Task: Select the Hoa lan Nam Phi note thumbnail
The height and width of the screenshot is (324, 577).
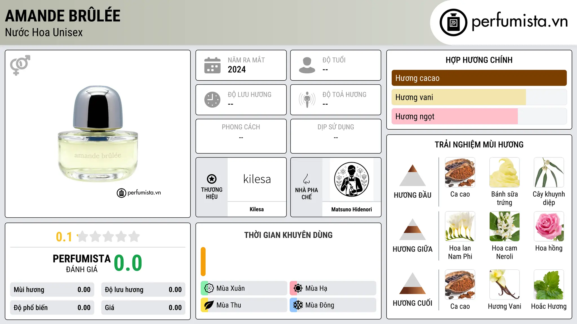Action: pyautogui.click(x=460, y=226)
